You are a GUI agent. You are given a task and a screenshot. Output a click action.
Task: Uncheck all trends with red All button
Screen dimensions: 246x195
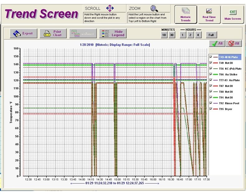tap(234, 44)
